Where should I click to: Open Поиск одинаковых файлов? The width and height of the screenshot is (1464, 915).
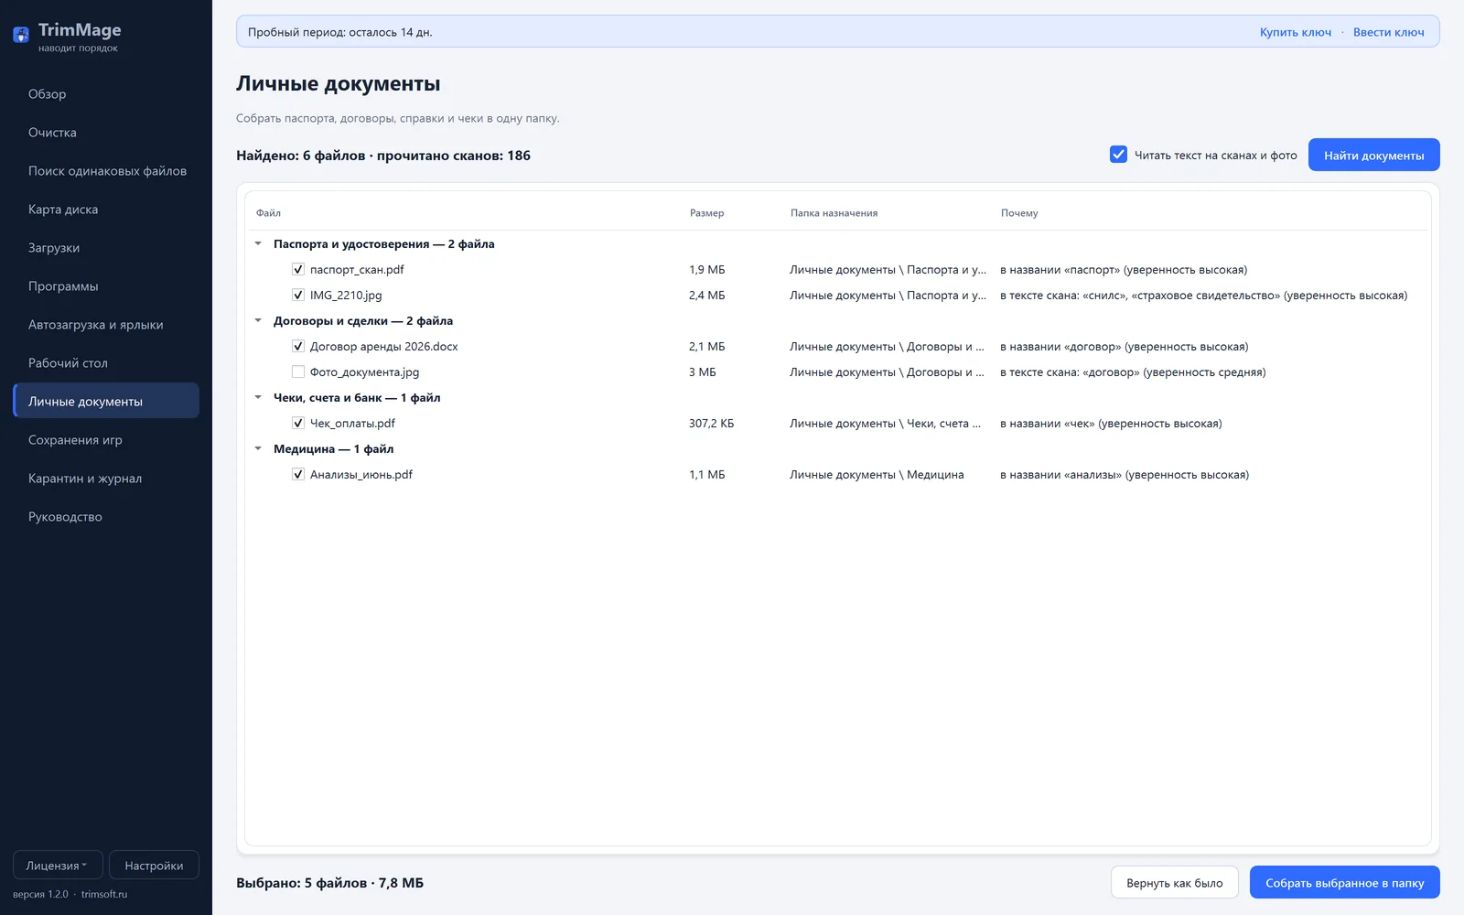pos(106,170)
